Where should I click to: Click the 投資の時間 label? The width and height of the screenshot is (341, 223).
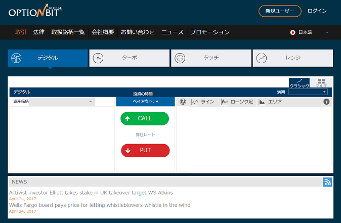[x=143, y=94]
